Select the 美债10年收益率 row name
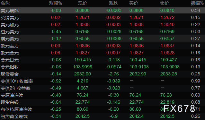This screenshot has height=120, width=205. pyautogui.click(x=17, y=81)
